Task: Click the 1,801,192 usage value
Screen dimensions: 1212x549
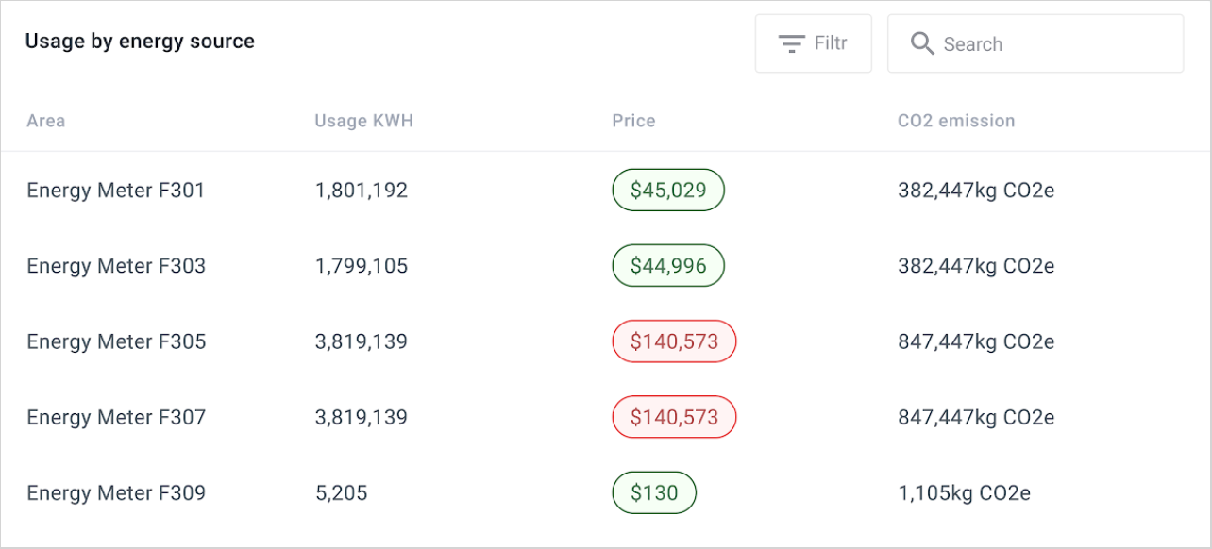Action: pos(362,191)
